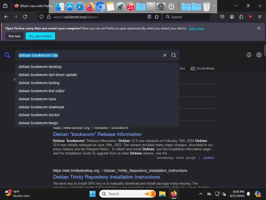Open the weather widget Mostly clear
This screenshot has width=266, height=200.
coord(17,194)
